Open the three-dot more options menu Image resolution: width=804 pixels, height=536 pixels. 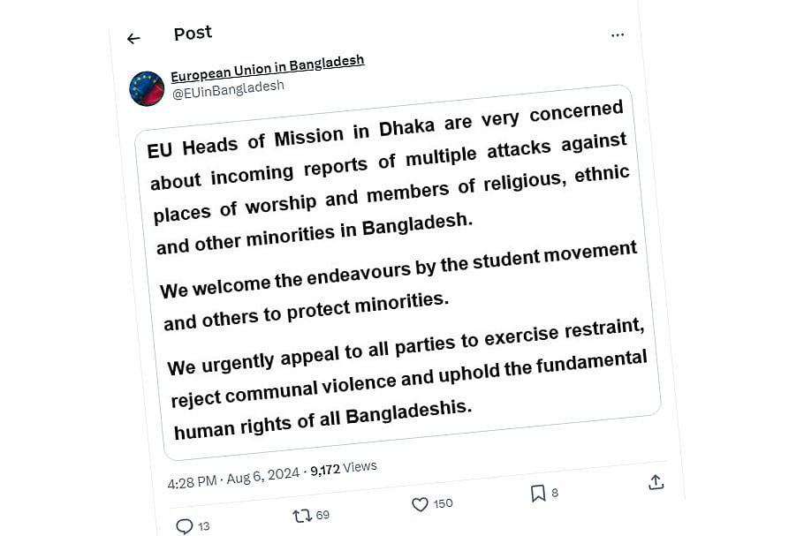point(618,34)
